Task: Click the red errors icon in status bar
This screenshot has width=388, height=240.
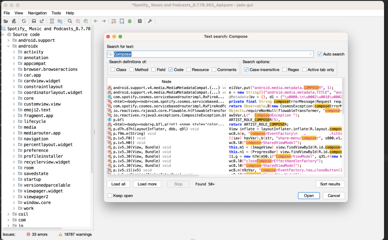Action: pyautogui.click(x=28, y=234)
